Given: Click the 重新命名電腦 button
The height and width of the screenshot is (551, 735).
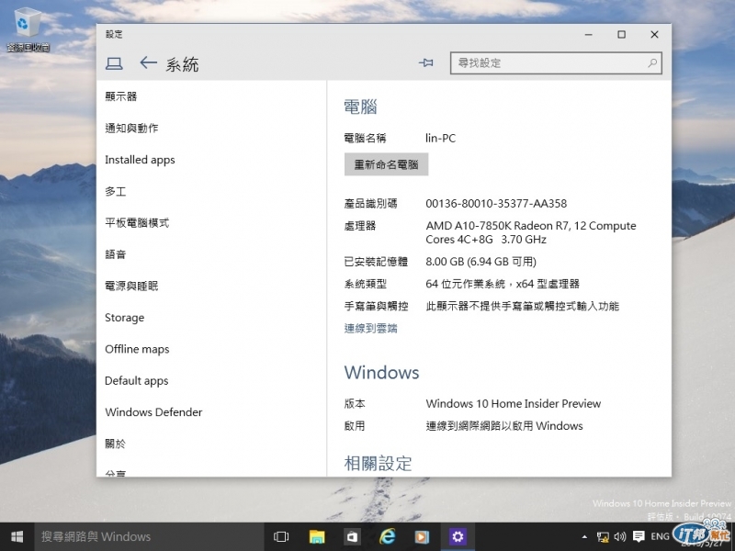Looking at the screenshot, I should 386,164.
